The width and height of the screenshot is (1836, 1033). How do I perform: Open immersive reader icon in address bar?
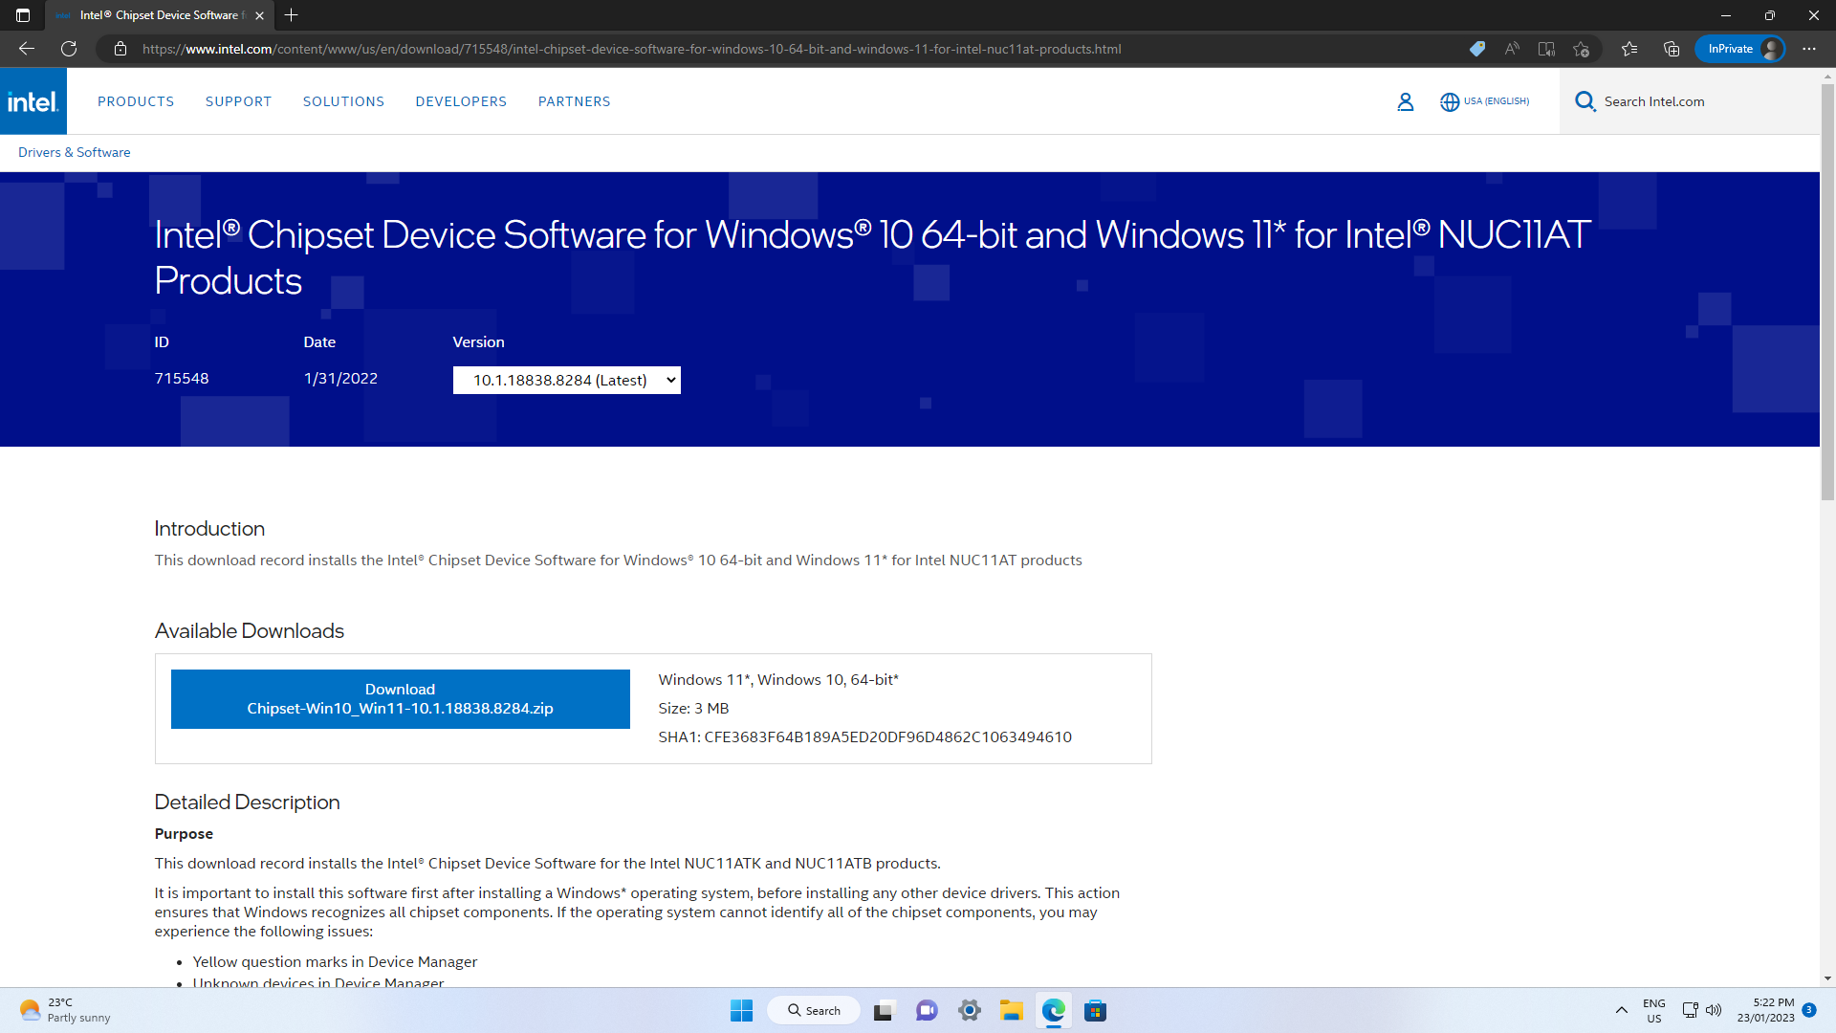pos(1546,49)
